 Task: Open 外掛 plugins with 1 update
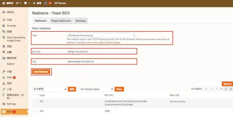9,78
